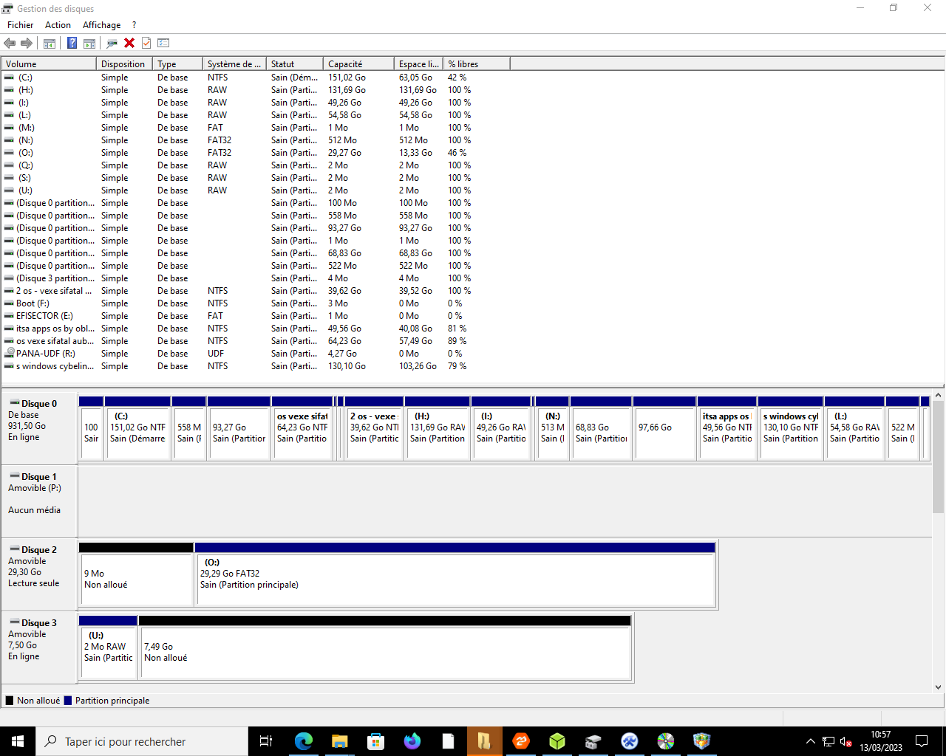
Task: Click the muted volume tray icon
Action: 846,741
